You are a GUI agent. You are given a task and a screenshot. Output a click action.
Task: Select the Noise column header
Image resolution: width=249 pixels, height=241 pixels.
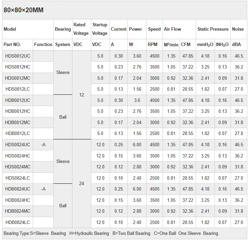click(x=238, y=29)
